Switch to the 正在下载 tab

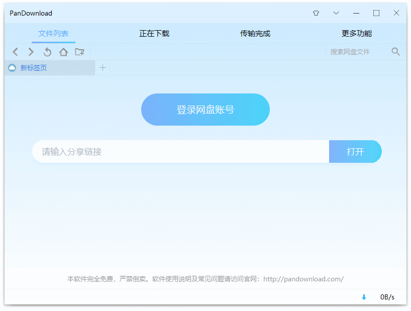coord(154,33)
